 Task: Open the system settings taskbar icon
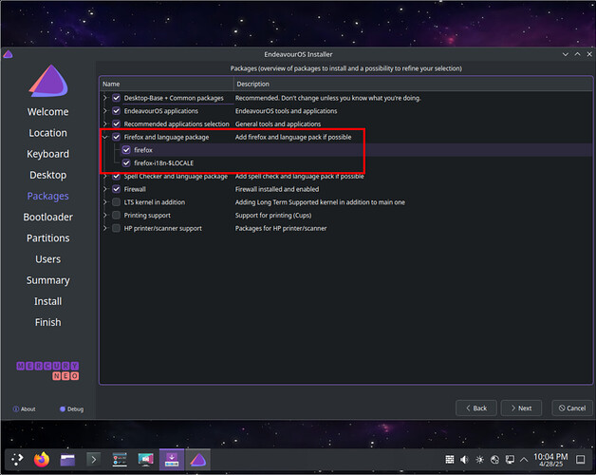(120, 460)
